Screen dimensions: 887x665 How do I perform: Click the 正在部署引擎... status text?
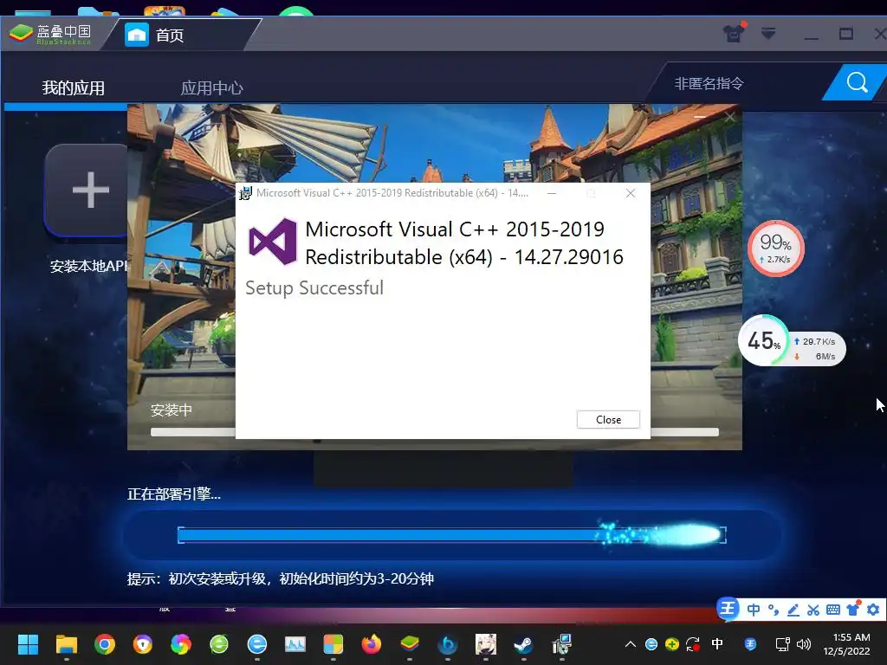[x=173, y=494]
